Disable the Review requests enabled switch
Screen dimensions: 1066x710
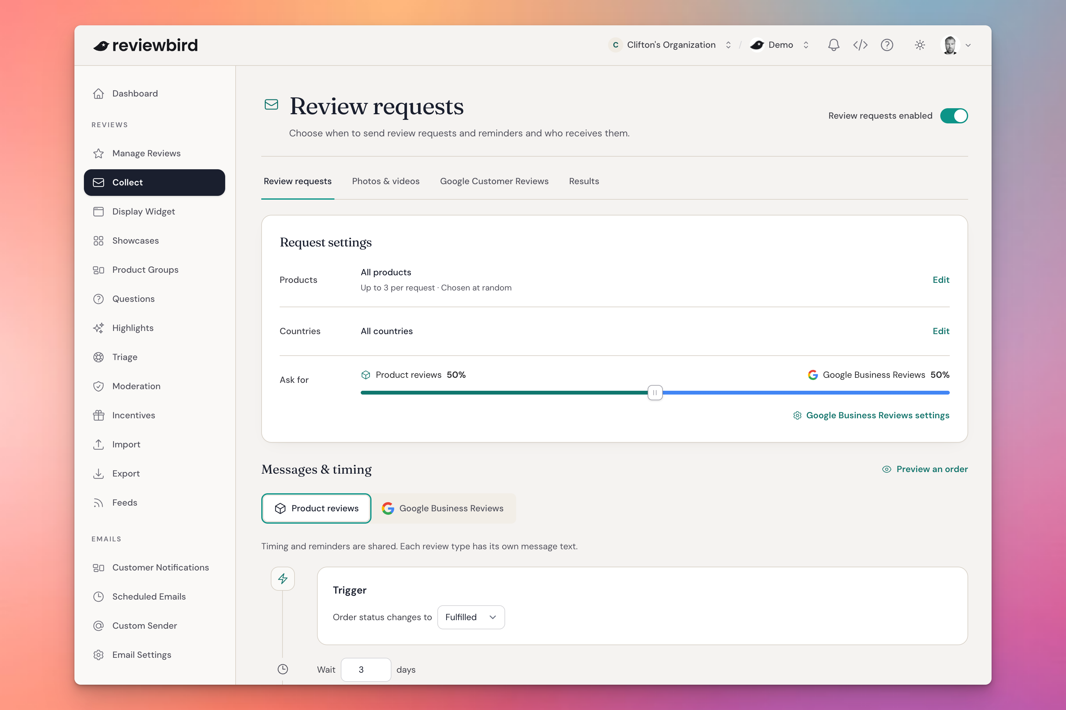pyautogui.click(x=954, y=116)
